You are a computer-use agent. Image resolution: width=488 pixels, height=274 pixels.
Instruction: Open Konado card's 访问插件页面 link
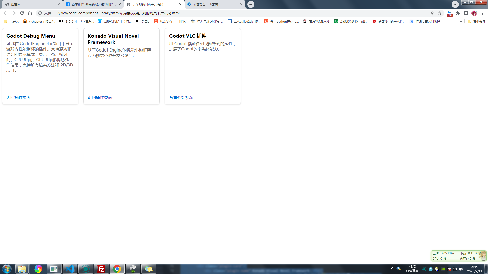coord(100,97)
